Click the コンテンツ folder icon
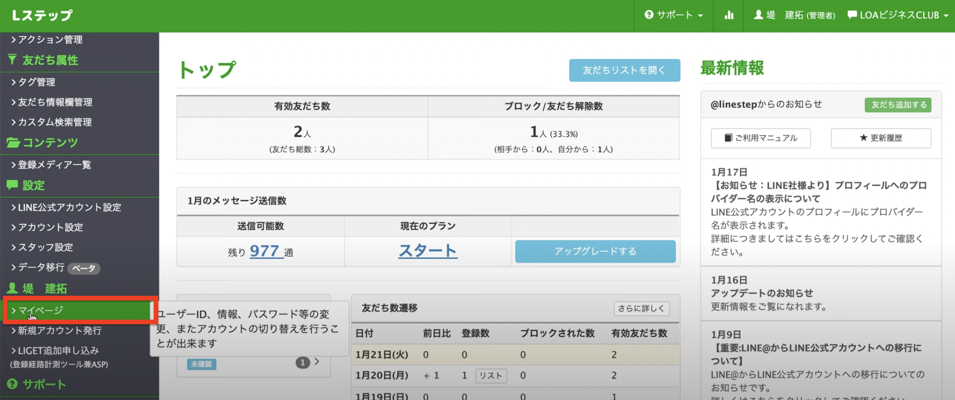Viewport: 955px width, 400px height. pyautogui.click(x=13, y=143)
